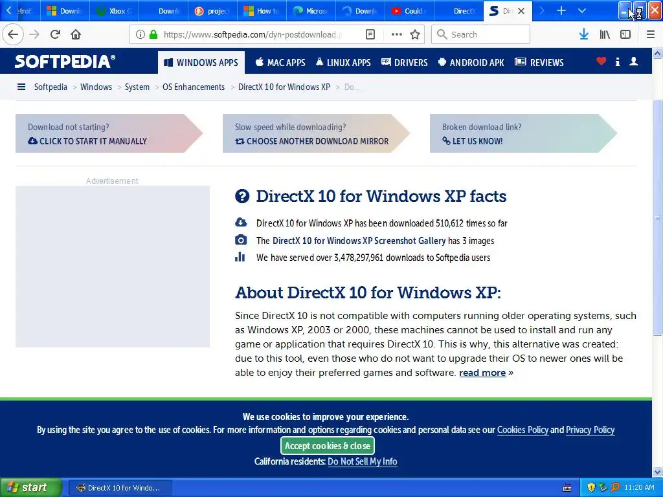Open the browser home page
Viewport: 663px width, 497px height.
point(76,34)
